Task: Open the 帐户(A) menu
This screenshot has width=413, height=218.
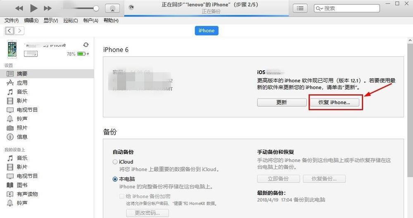Action: [x=90, y=21]
